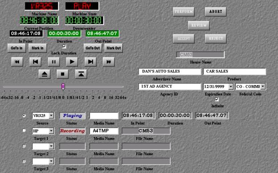Pause playback with the pause button
The height and width of the screenshot is (173, 278).
(54, 62)
